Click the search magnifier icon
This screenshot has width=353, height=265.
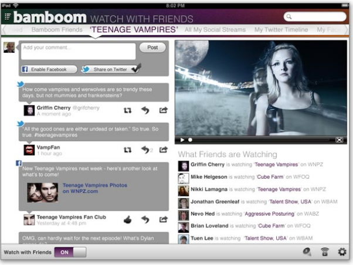(x=289, y=16)
